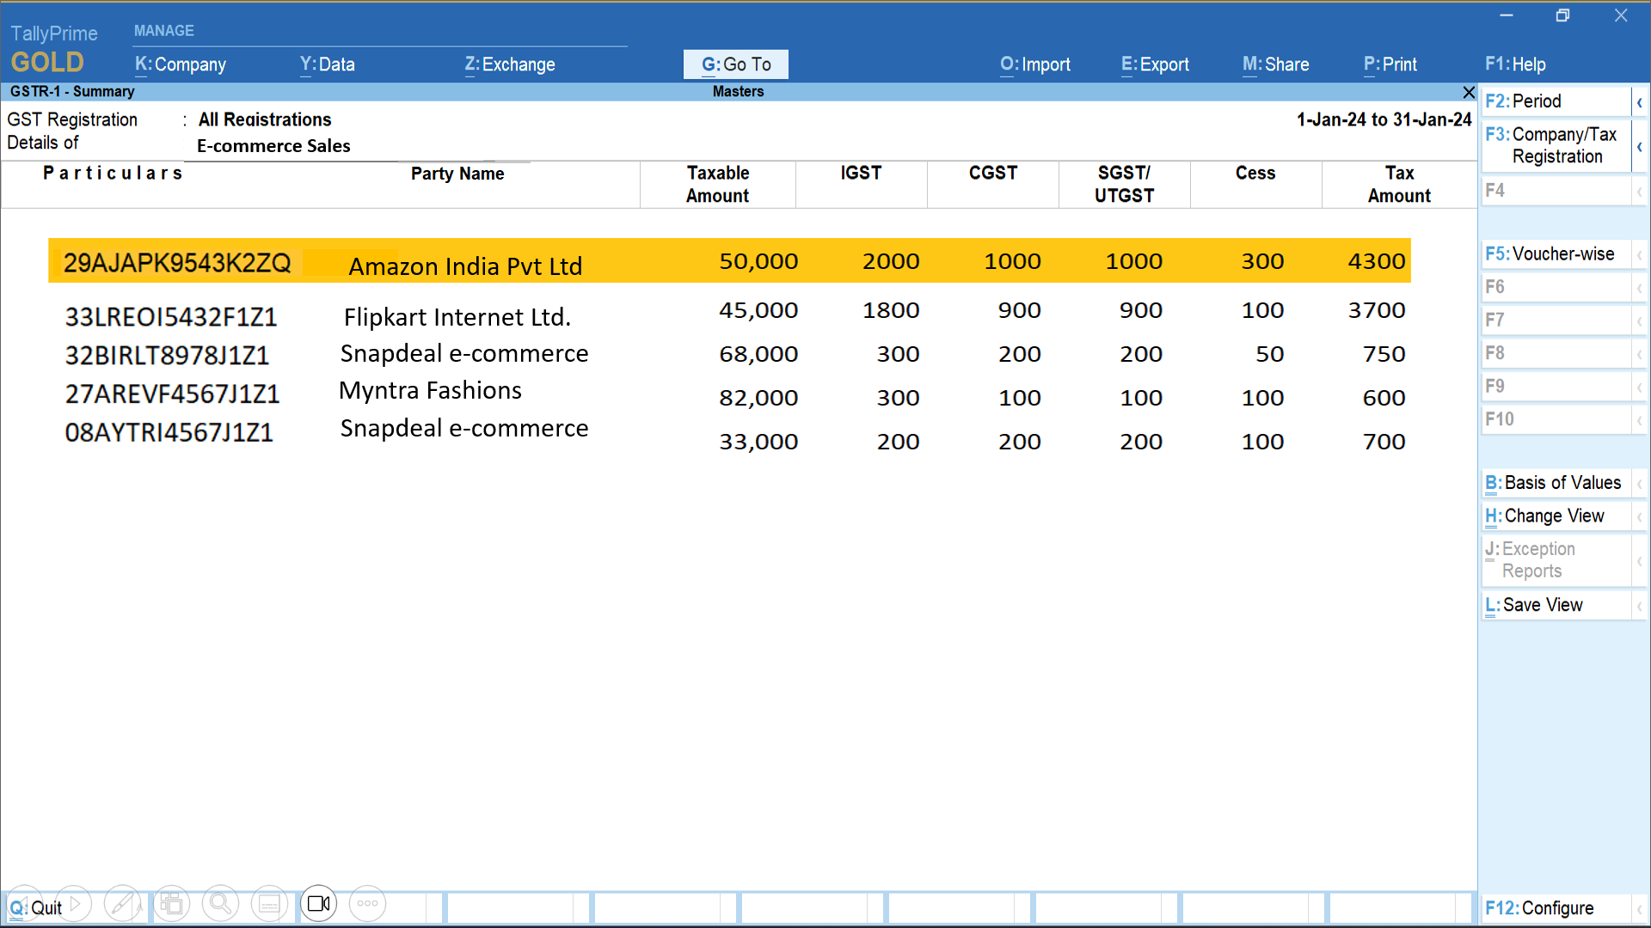The height and width of the screenshot is (928, 1651).
Task: Expand the Company/Tax Registration chevron
Action: pyautogui.click(x=1641, y=146)
